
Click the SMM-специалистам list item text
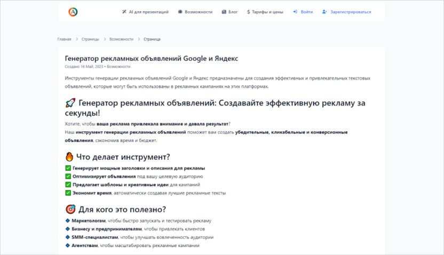pyautogui.click(x=142, y=237)
